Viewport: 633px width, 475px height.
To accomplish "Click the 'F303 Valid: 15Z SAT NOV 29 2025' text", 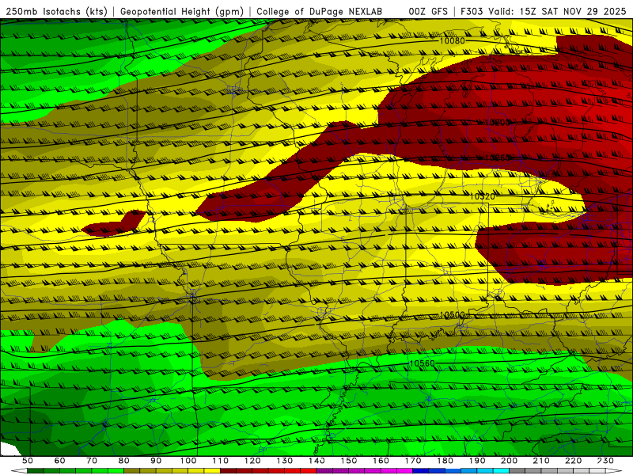I will point(543,11).
